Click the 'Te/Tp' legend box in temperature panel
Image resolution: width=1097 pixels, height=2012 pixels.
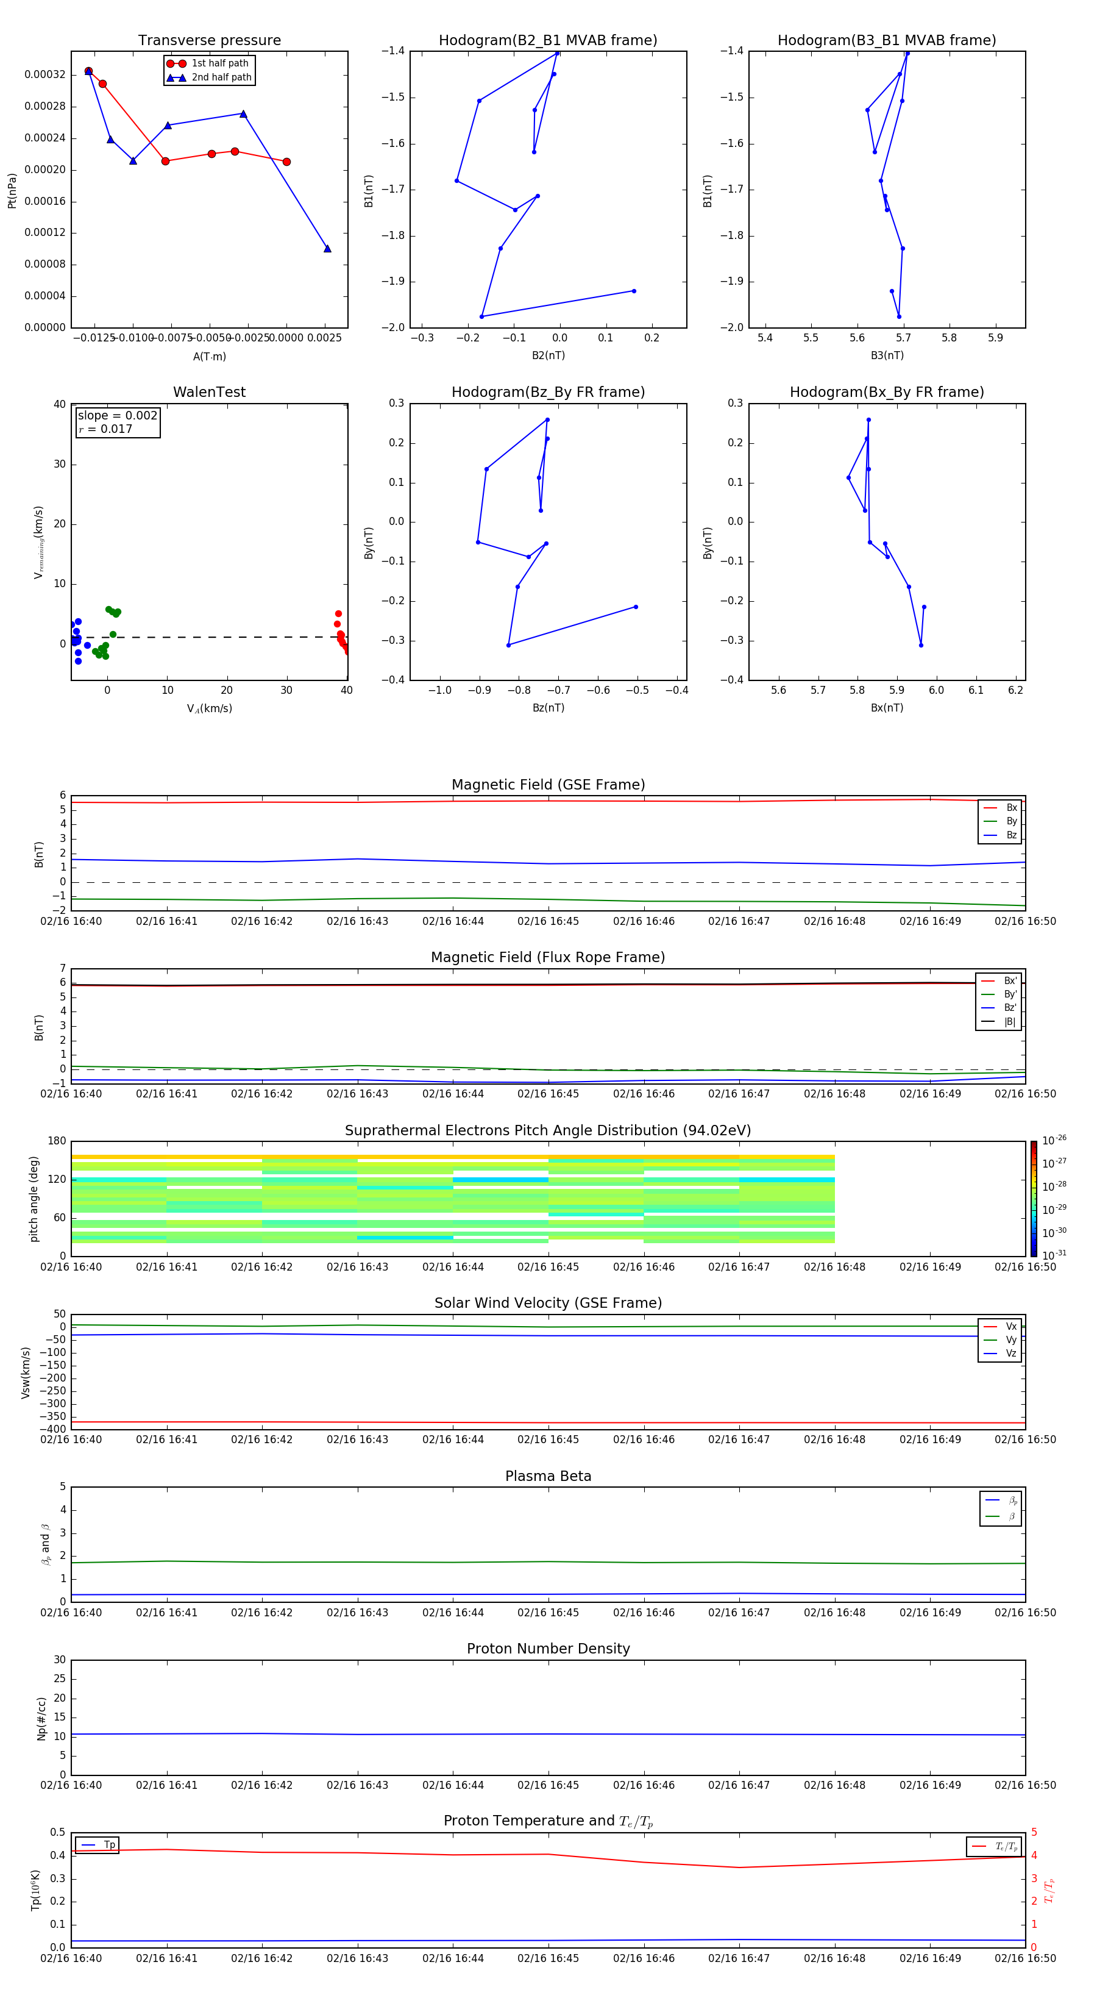pyautogui.click(x=994, y=1846)
